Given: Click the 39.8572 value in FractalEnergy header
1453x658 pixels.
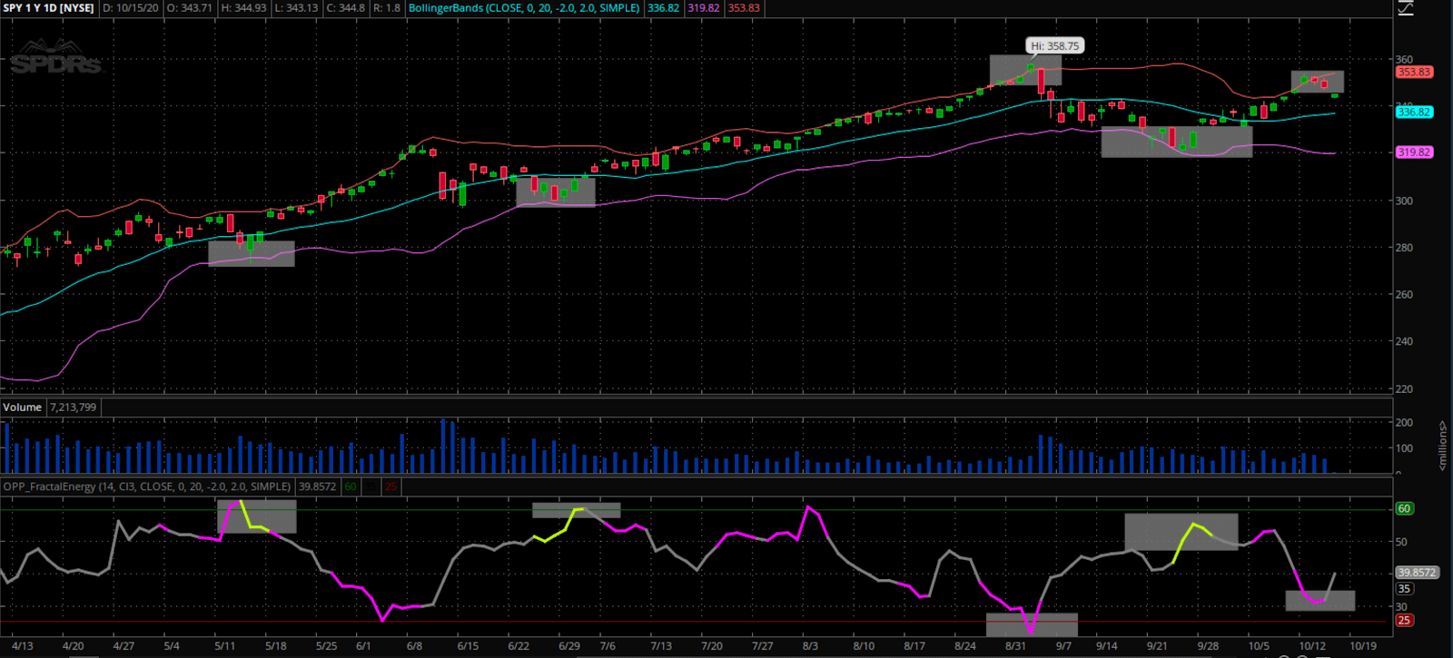Looking at the screenshot, I should point(318,486).
